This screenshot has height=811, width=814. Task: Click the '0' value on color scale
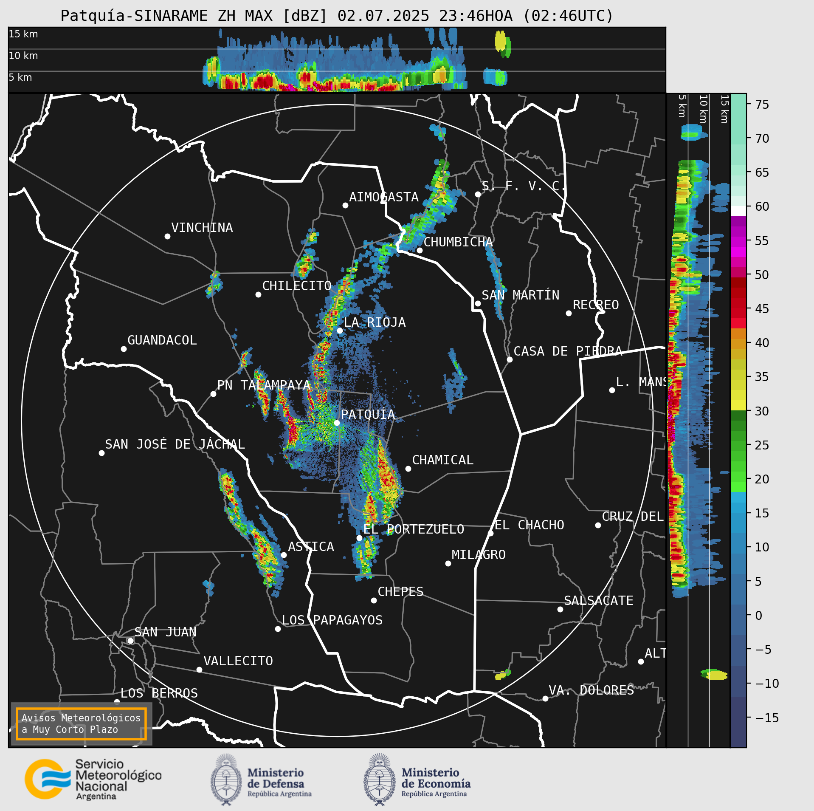click(x=759, y=616)
